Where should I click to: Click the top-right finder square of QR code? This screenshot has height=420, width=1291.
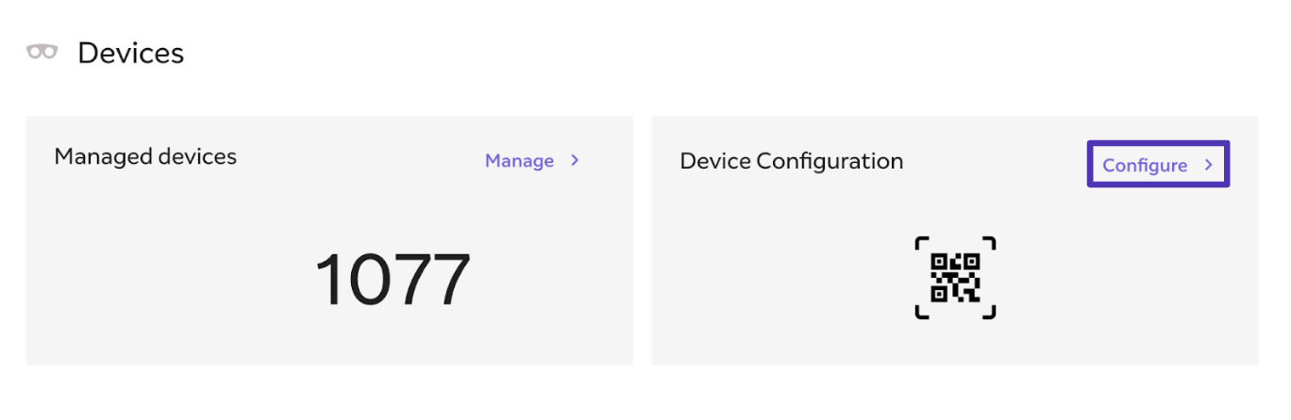point(971,262)
